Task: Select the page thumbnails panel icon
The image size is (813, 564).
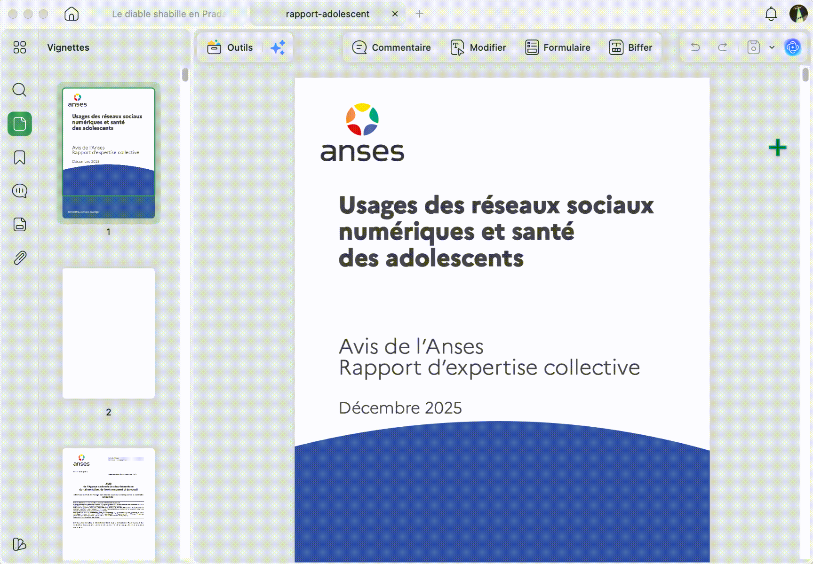Action: [x=20, y=124]
